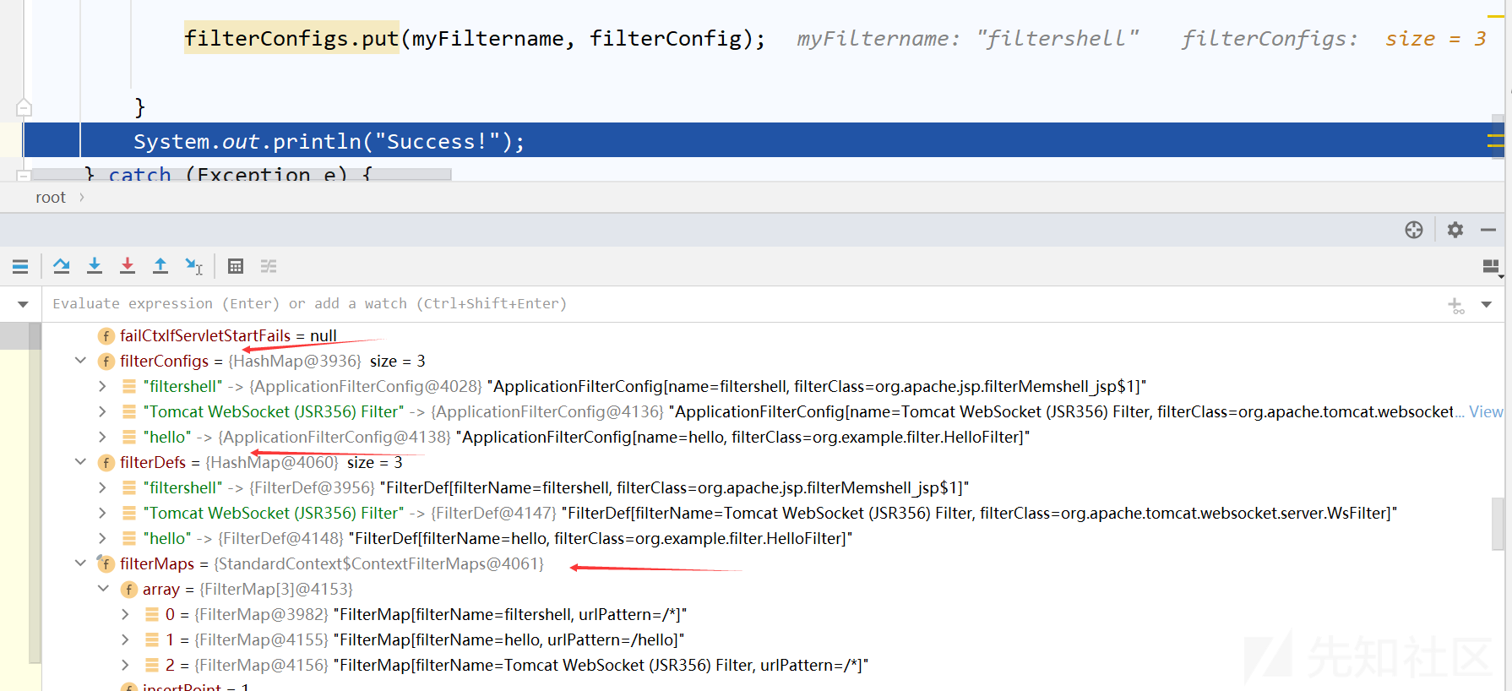
Task: Click the Show Execution Point icon
Action: [20, 267]
